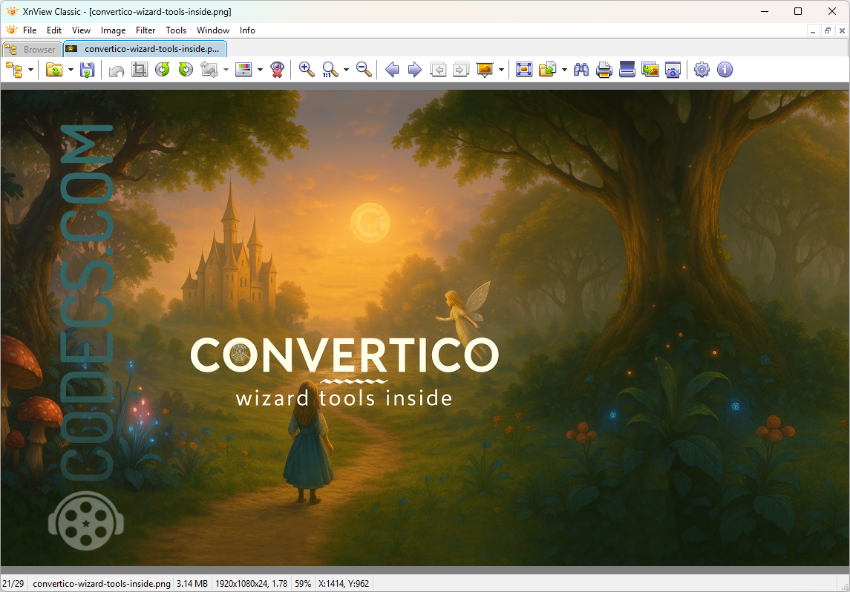850x592 pixels.
Task: Open the Browser tree view icon
Action: click(14, 70)
